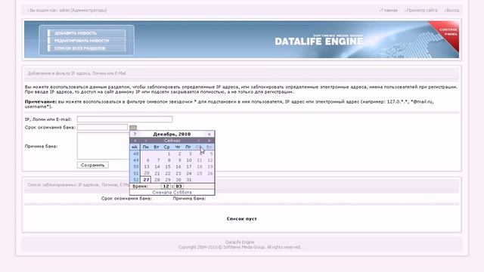484x272 pixels.
Task: Go to next year with double right arrow
Action: click(209, 141)
